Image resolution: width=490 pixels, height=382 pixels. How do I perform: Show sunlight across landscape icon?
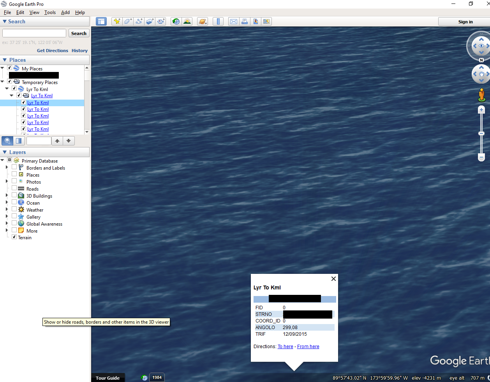(x=187, y=21)
